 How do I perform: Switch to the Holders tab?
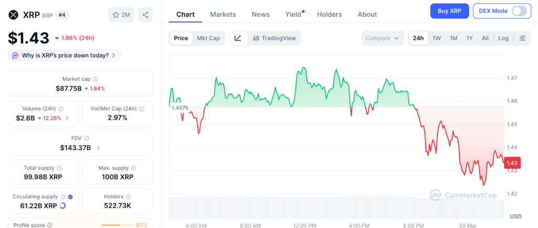329,15
